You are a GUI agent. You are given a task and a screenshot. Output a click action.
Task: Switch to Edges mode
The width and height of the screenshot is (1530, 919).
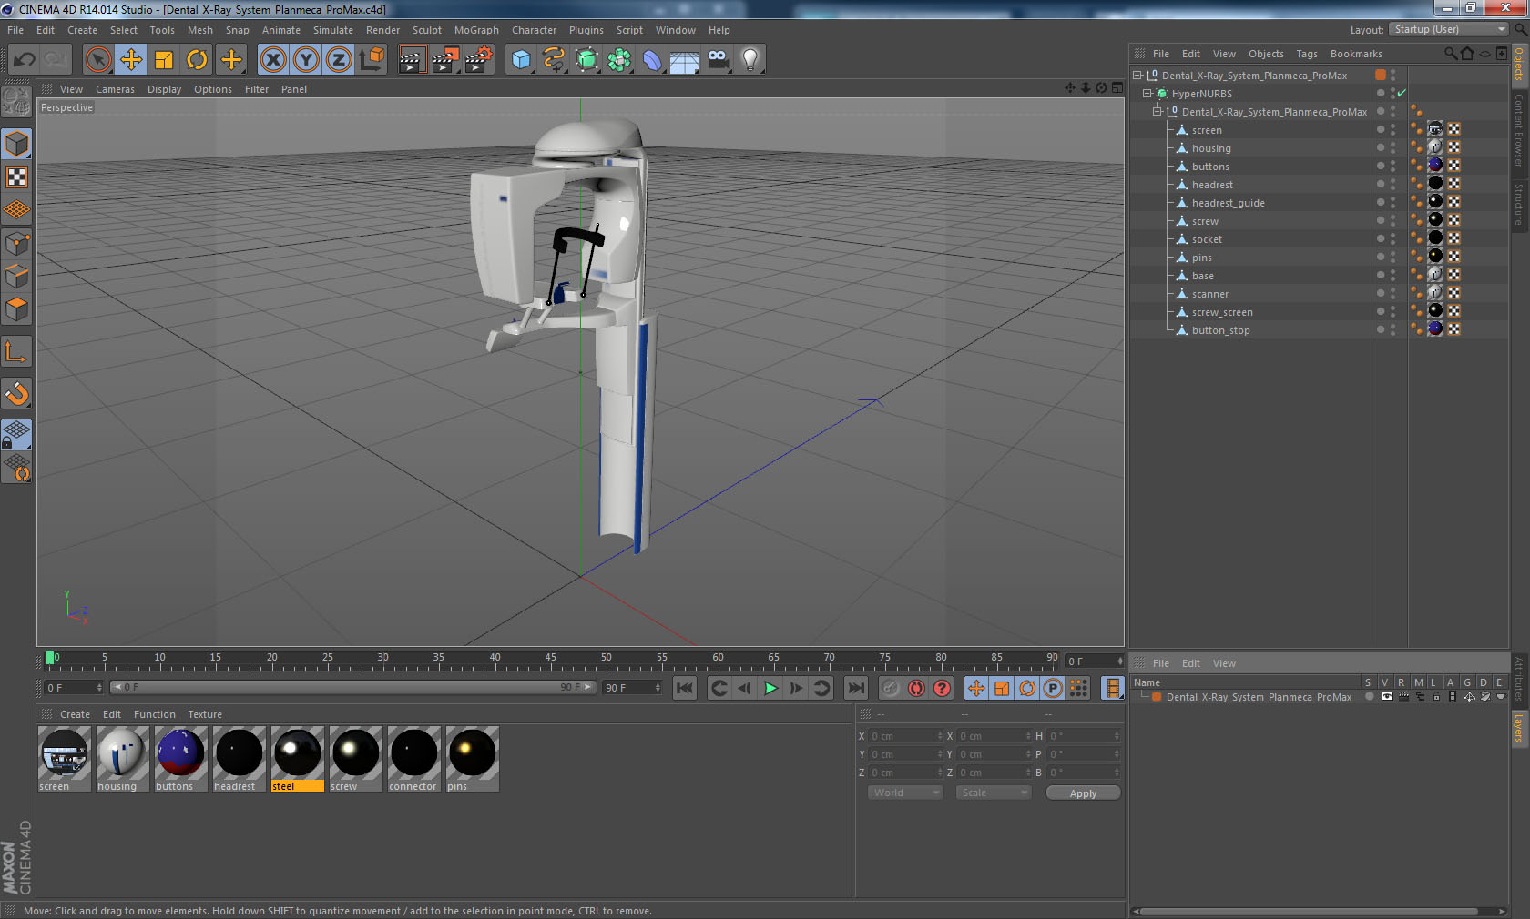[x=16, y=277]
